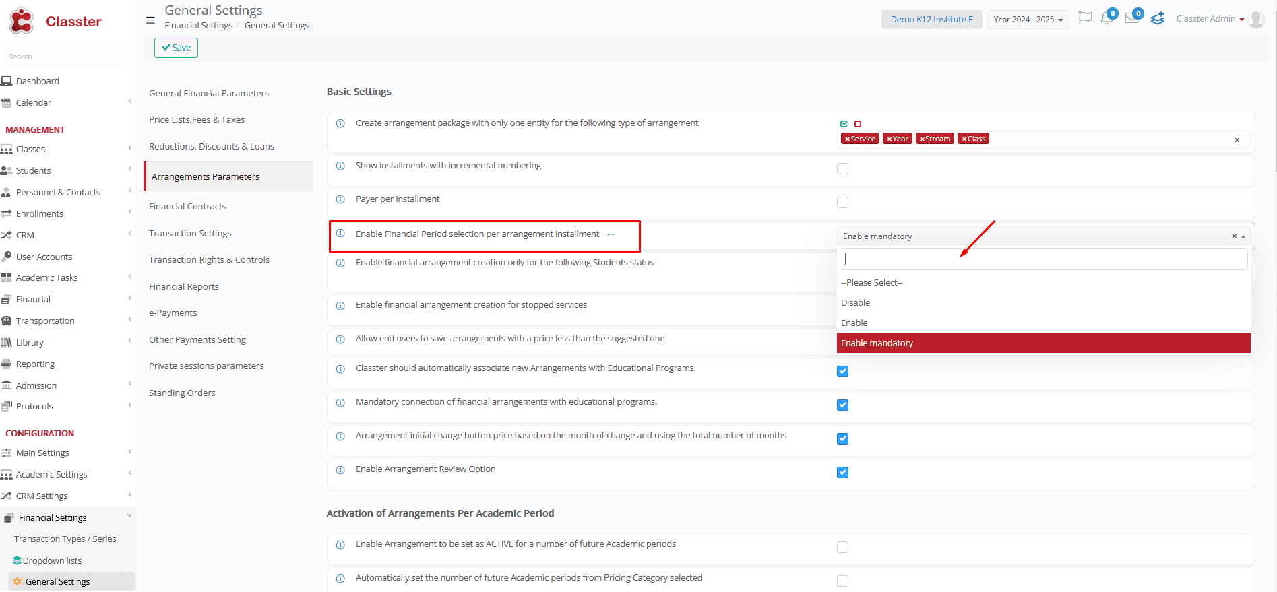
Task: Select the Enable option
Action: pyautogui.click(x=1044, y=323)
